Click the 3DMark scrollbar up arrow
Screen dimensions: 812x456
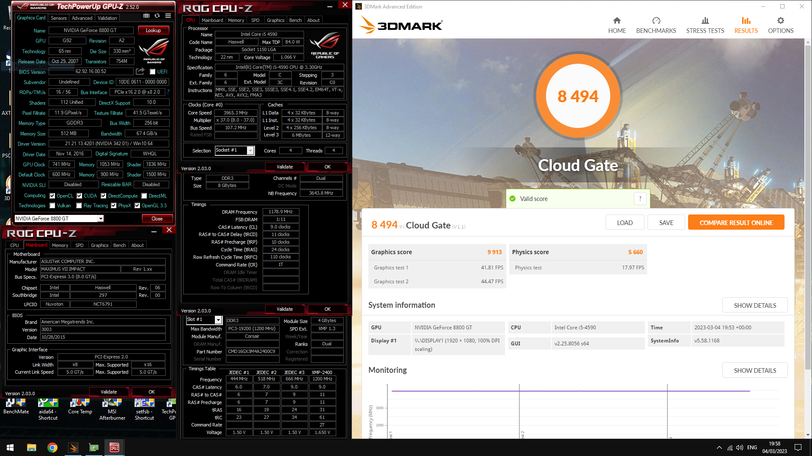pyautogui.click(x=808, y=42)
